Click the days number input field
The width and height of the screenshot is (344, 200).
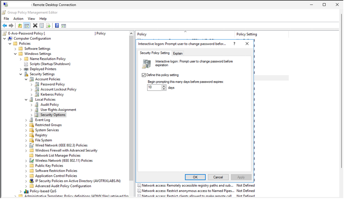155,87
